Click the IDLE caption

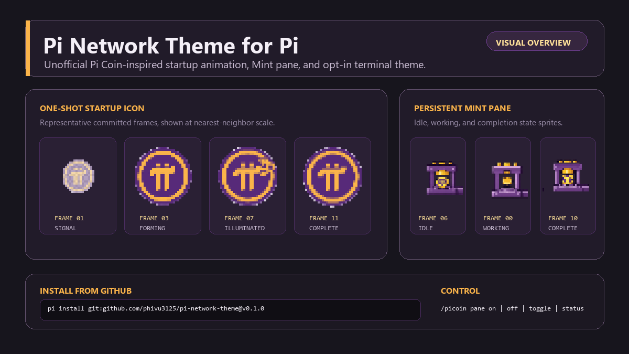click(426, 228)
